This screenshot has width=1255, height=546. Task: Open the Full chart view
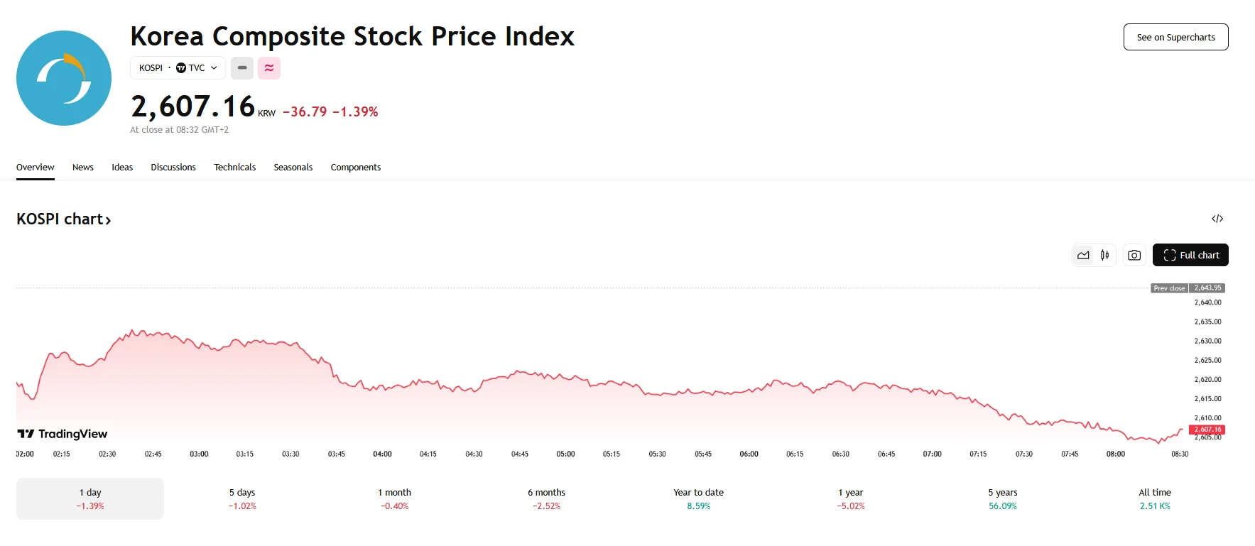pyautogui.click(x=1190, y=255)
